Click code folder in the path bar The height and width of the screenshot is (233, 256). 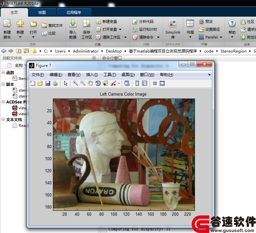pyautogui.click(x=209, y=51)
